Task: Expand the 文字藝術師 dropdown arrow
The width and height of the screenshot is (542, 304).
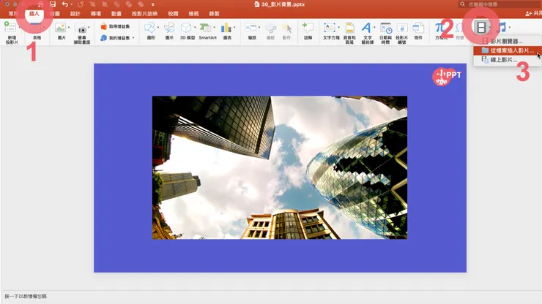Action: coord(374,28)
